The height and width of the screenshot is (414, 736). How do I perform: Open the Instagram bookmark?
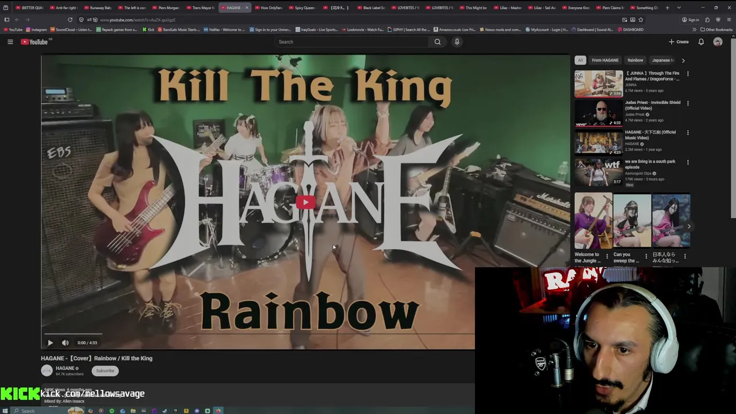coord(36,29)
